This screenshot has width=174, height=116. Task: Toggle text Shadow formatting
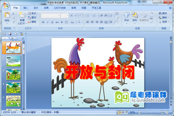(62, 22)
